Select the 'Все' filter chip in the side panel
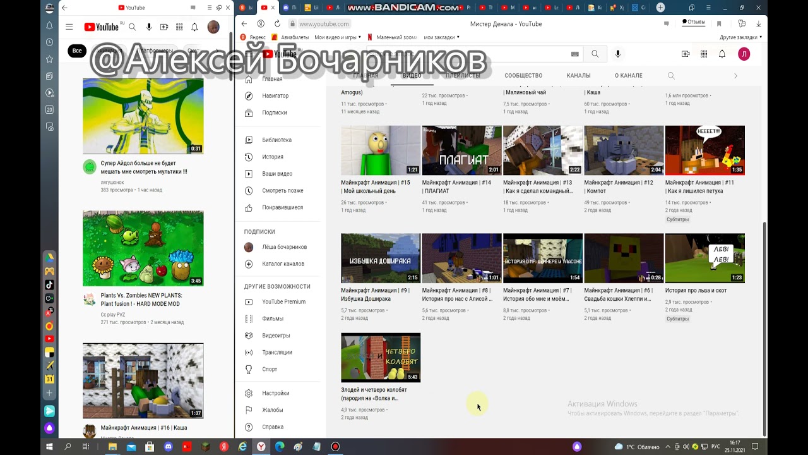The image size is (808, 455). (x=77, y=51)
